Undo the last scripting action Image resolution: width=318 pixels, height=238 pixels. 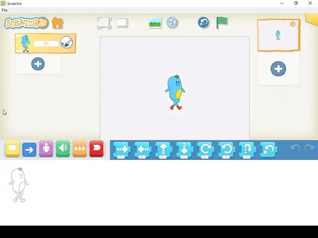tap(295, 148)
